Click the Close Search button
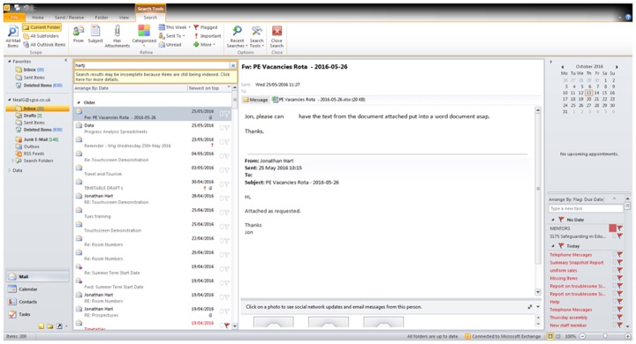The image size is (636, 344). [276, 36]
